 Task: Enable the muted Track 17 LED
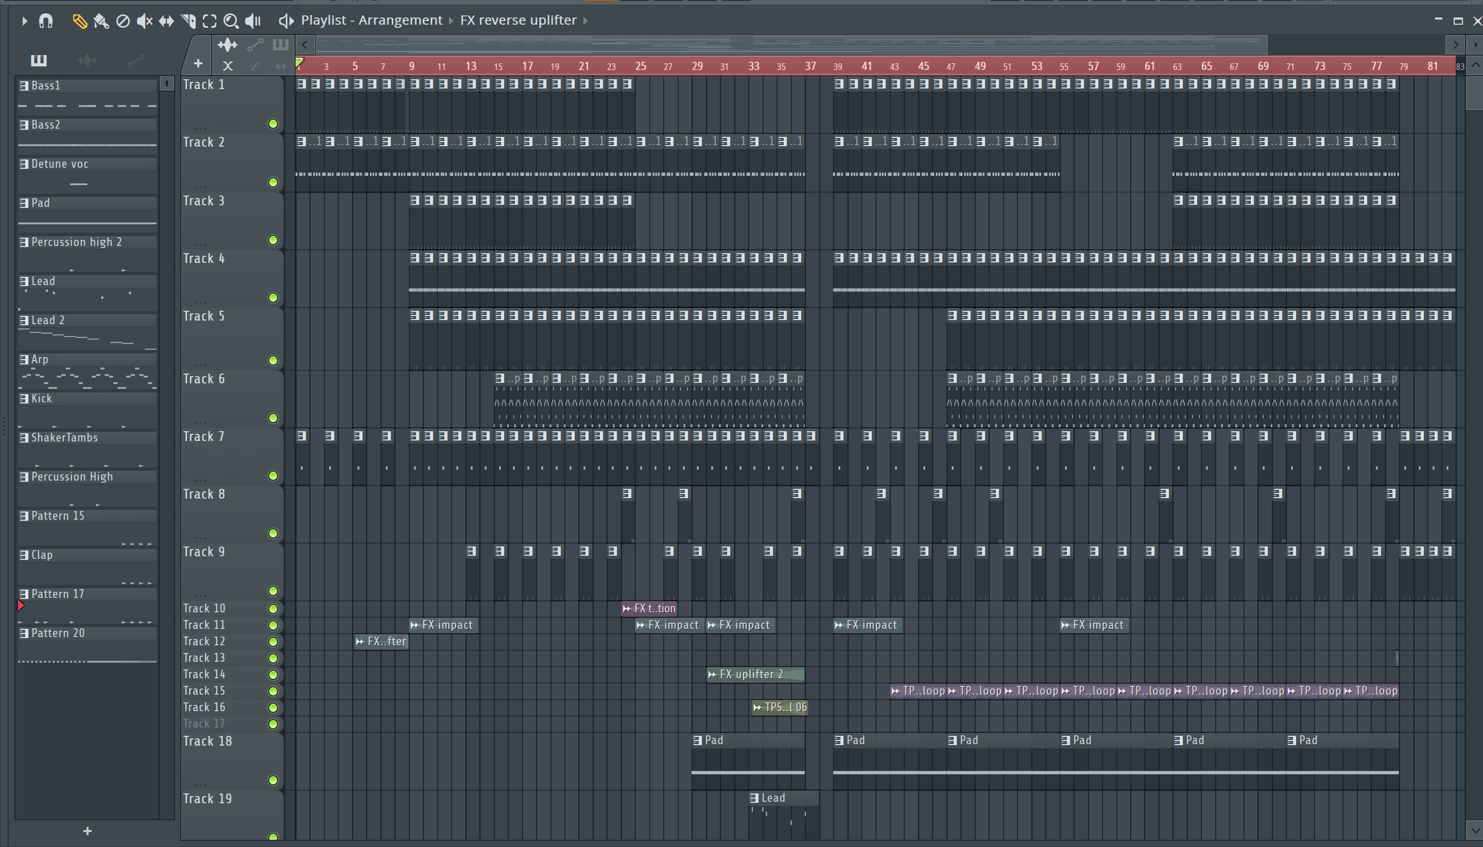click(273, 724)
